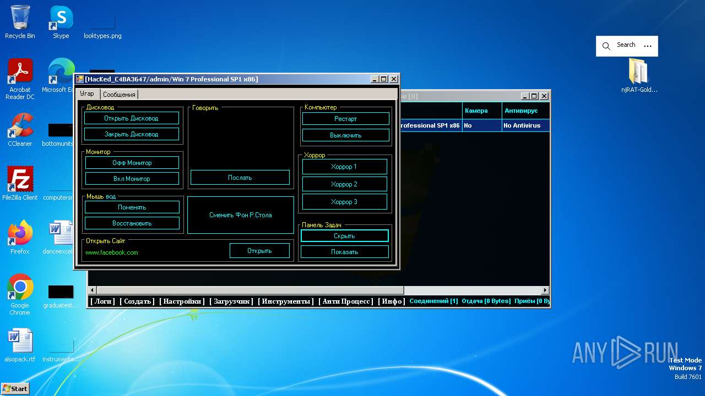705x396 pixels.
Task: Click the njRAT window's horizontal scrollbar thumb
Action: pyautogui.click(x=251, y=290)
